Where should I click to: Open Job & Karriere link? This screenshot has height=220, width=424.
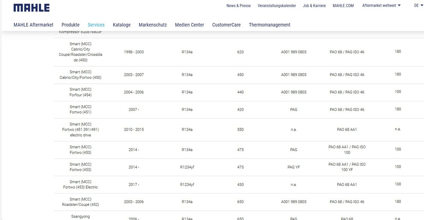tap(314, 6)
